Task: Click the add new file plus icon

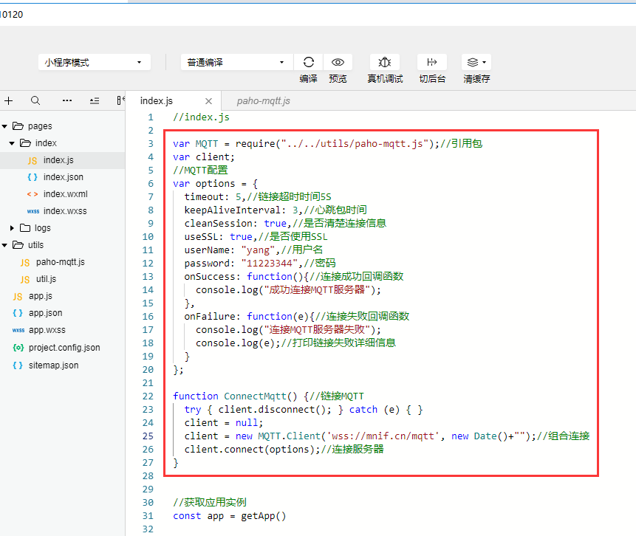Action: pyautogui.click(x=9, y=100)
